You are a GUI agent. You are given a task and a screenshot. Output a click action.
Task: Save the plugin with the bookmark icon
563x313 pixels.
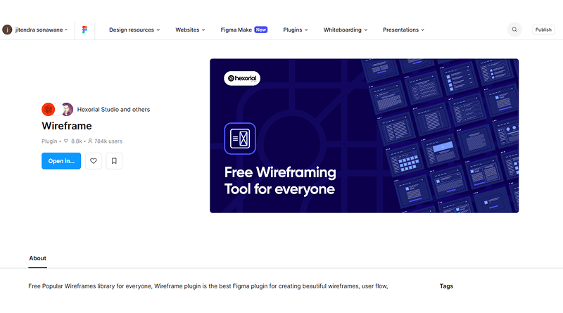pyautogui.click(x=114, y=161)
